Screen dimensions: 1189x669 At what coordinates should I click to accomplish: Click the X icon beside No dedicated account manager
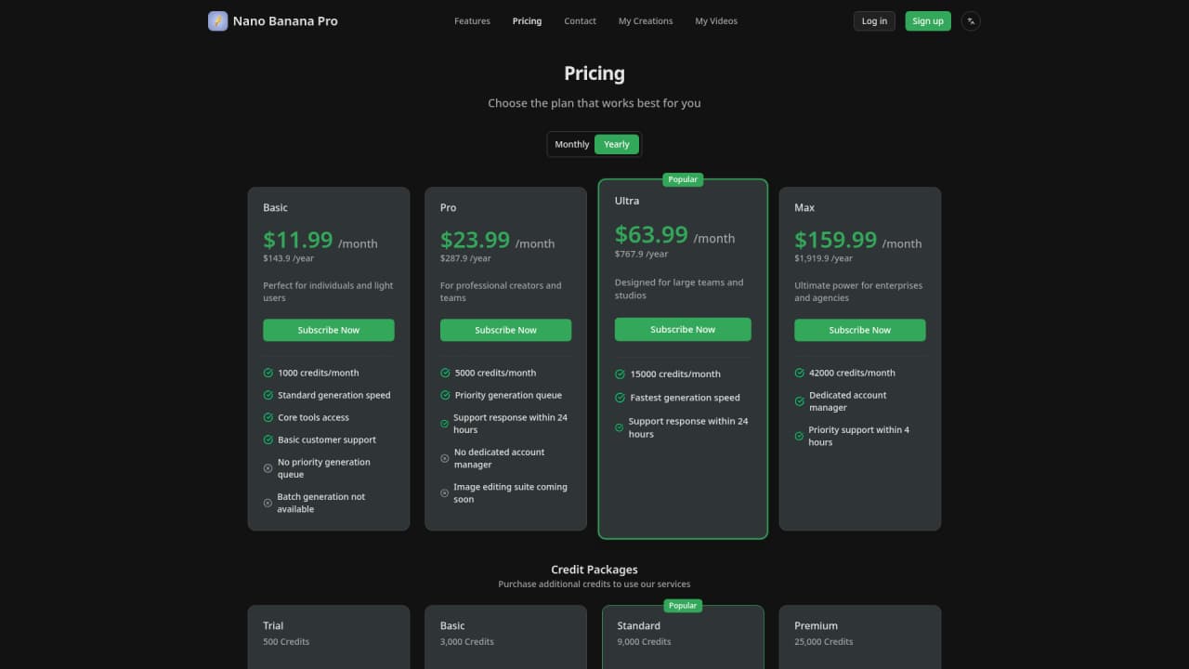point(445,458)
